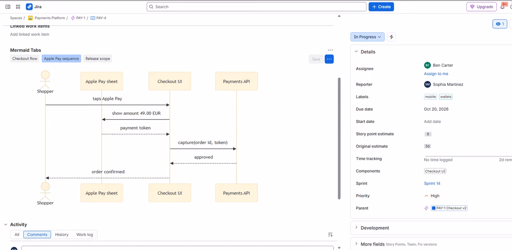Open the In Progress status dropdown
Screen dimensions: 512x250
coord(368,37)
